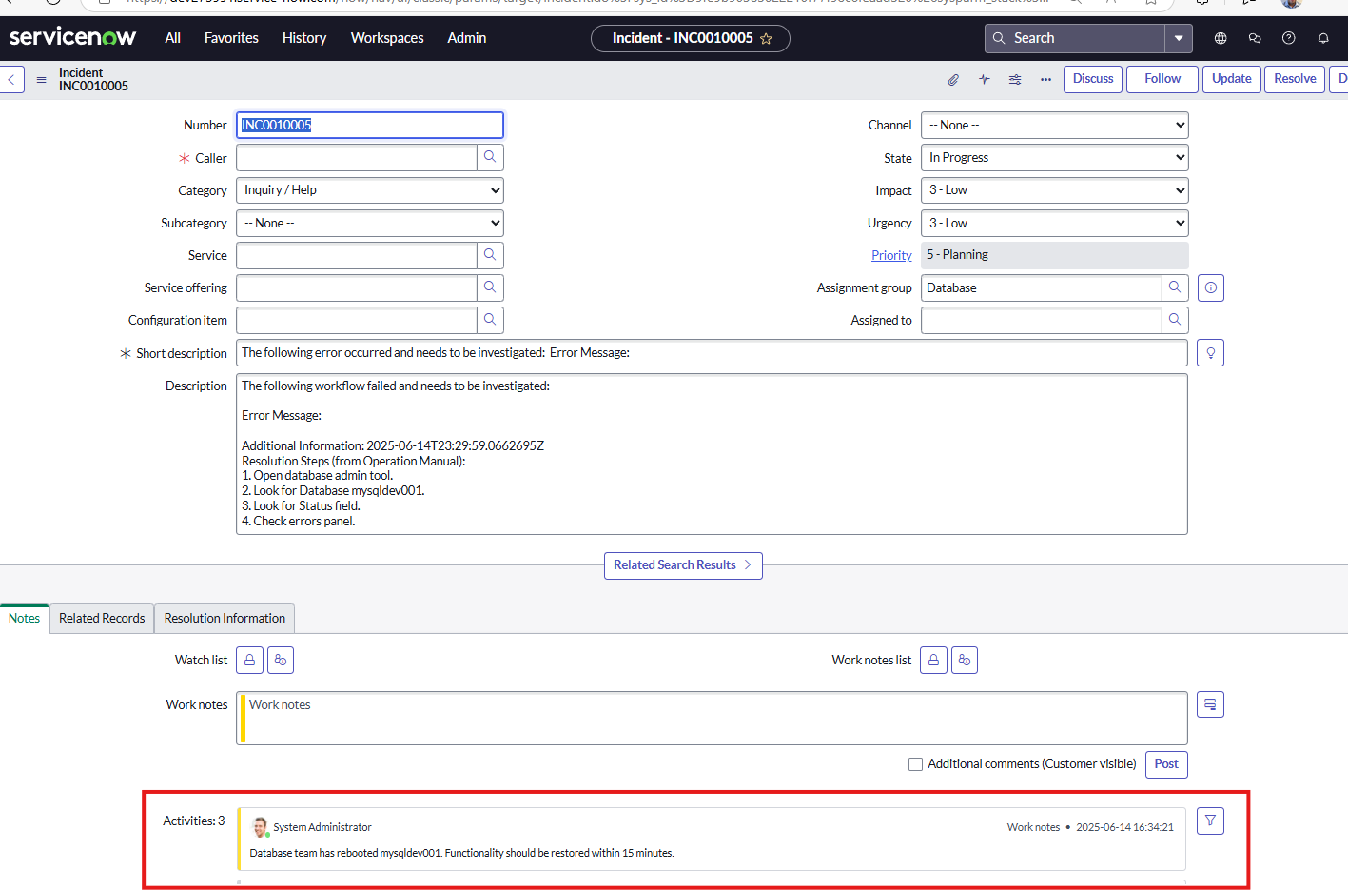The image size is (1348, 890).
Task: Look up Assigned to with magnifier
Action: [x=1175, y=320]
